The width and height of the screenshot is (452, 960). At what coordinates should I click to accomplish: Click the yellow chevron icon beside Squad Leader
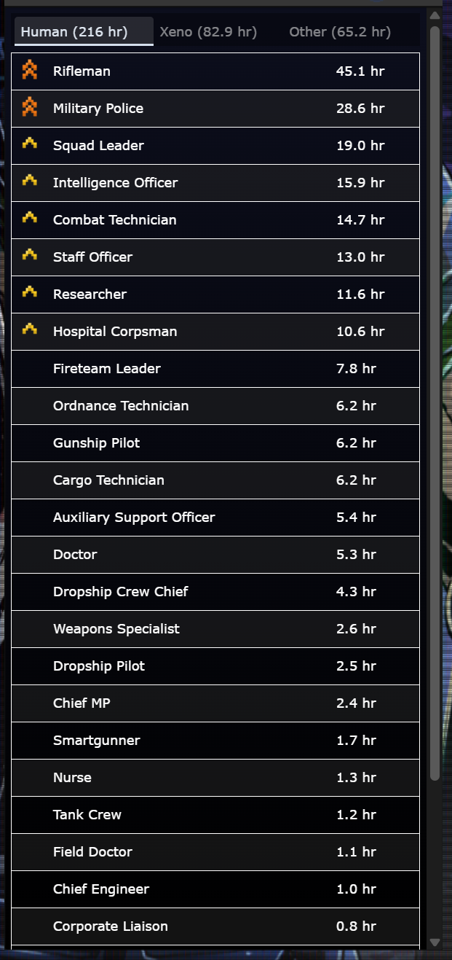pos(29,144)
